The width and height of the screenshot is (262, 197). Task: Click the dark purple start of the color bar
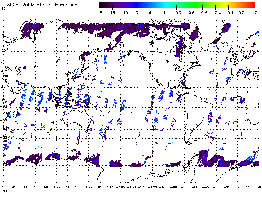(102, 5)
